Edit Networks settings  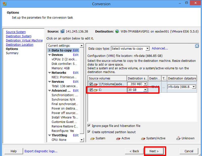point(76,73)
